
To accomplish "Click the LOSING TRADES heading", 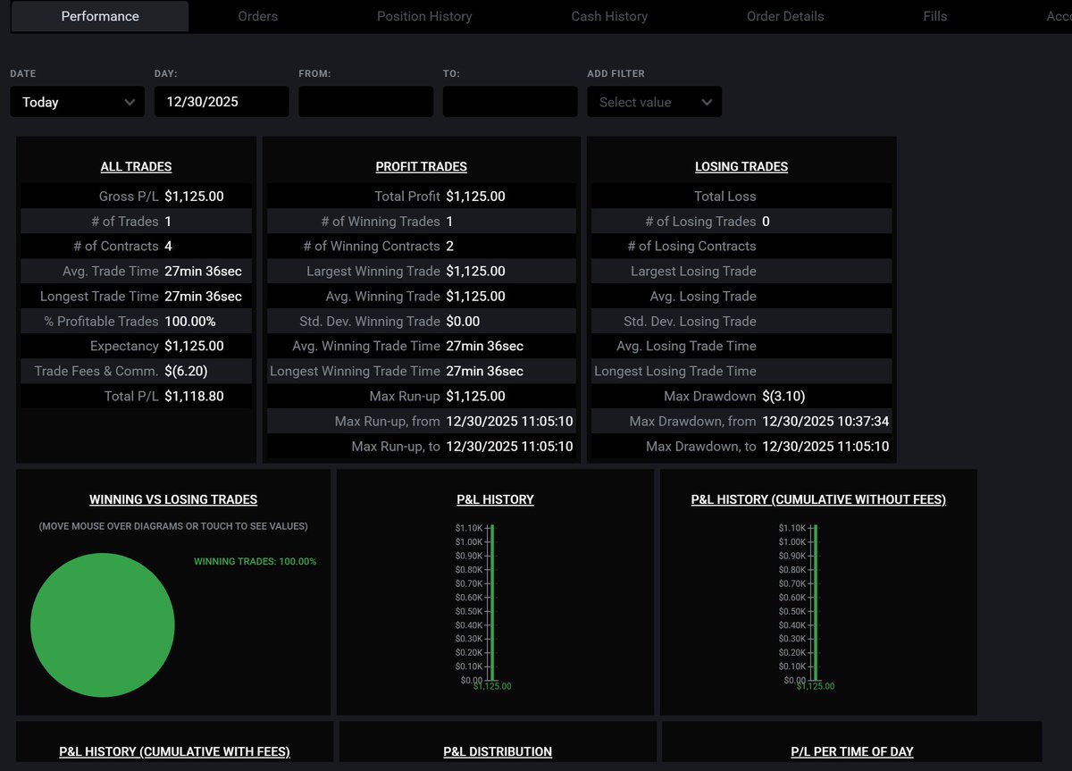I will click(x=741, y=166).
